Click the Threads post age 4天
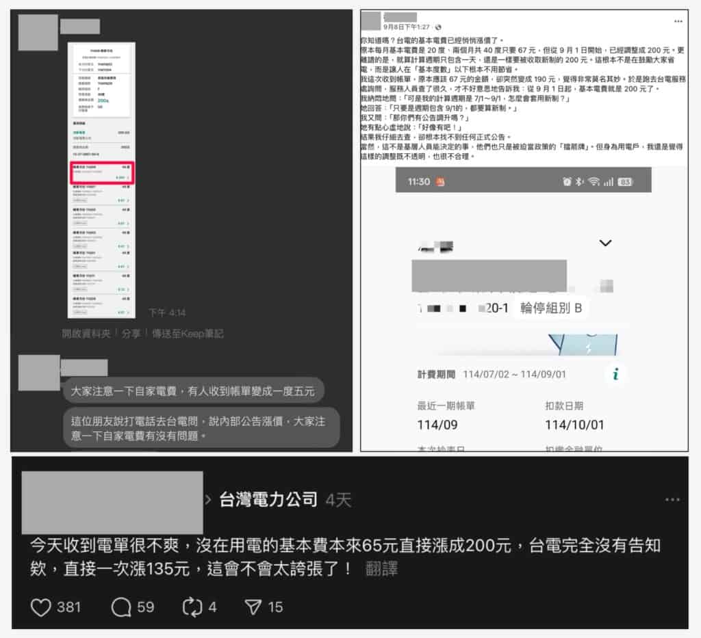The height and width of the screenshot is (638, 701). (338, 500)
